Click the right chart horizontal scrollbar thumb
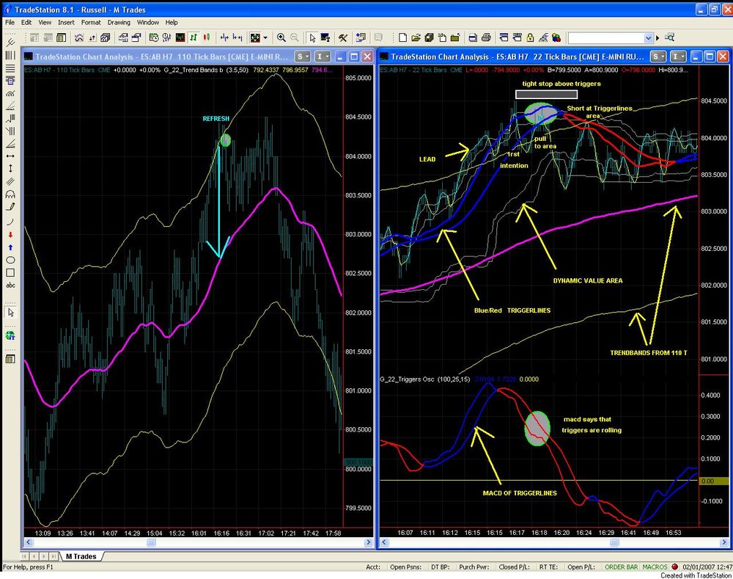 point(614,542)
